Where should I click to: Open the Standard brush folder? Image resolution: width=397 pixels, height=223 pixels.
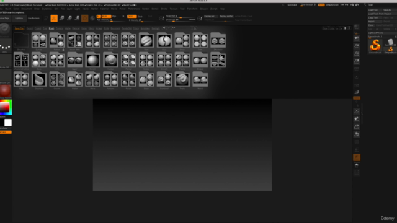(164, 80)
